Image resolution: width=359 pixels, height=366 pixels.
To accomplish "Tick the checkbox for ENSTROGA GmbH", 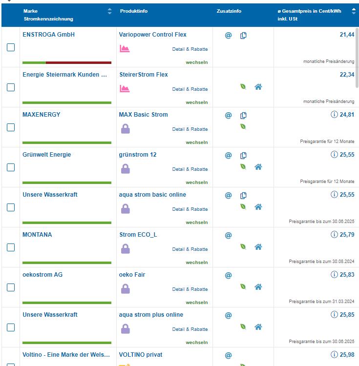I will click(x=11, y=47).
